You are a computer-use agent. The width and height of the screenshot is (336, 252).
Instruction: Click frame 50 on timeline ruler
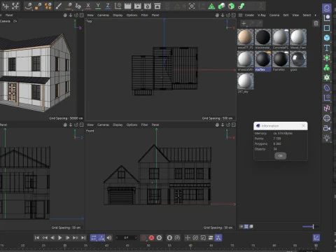(x=148, y=246)
